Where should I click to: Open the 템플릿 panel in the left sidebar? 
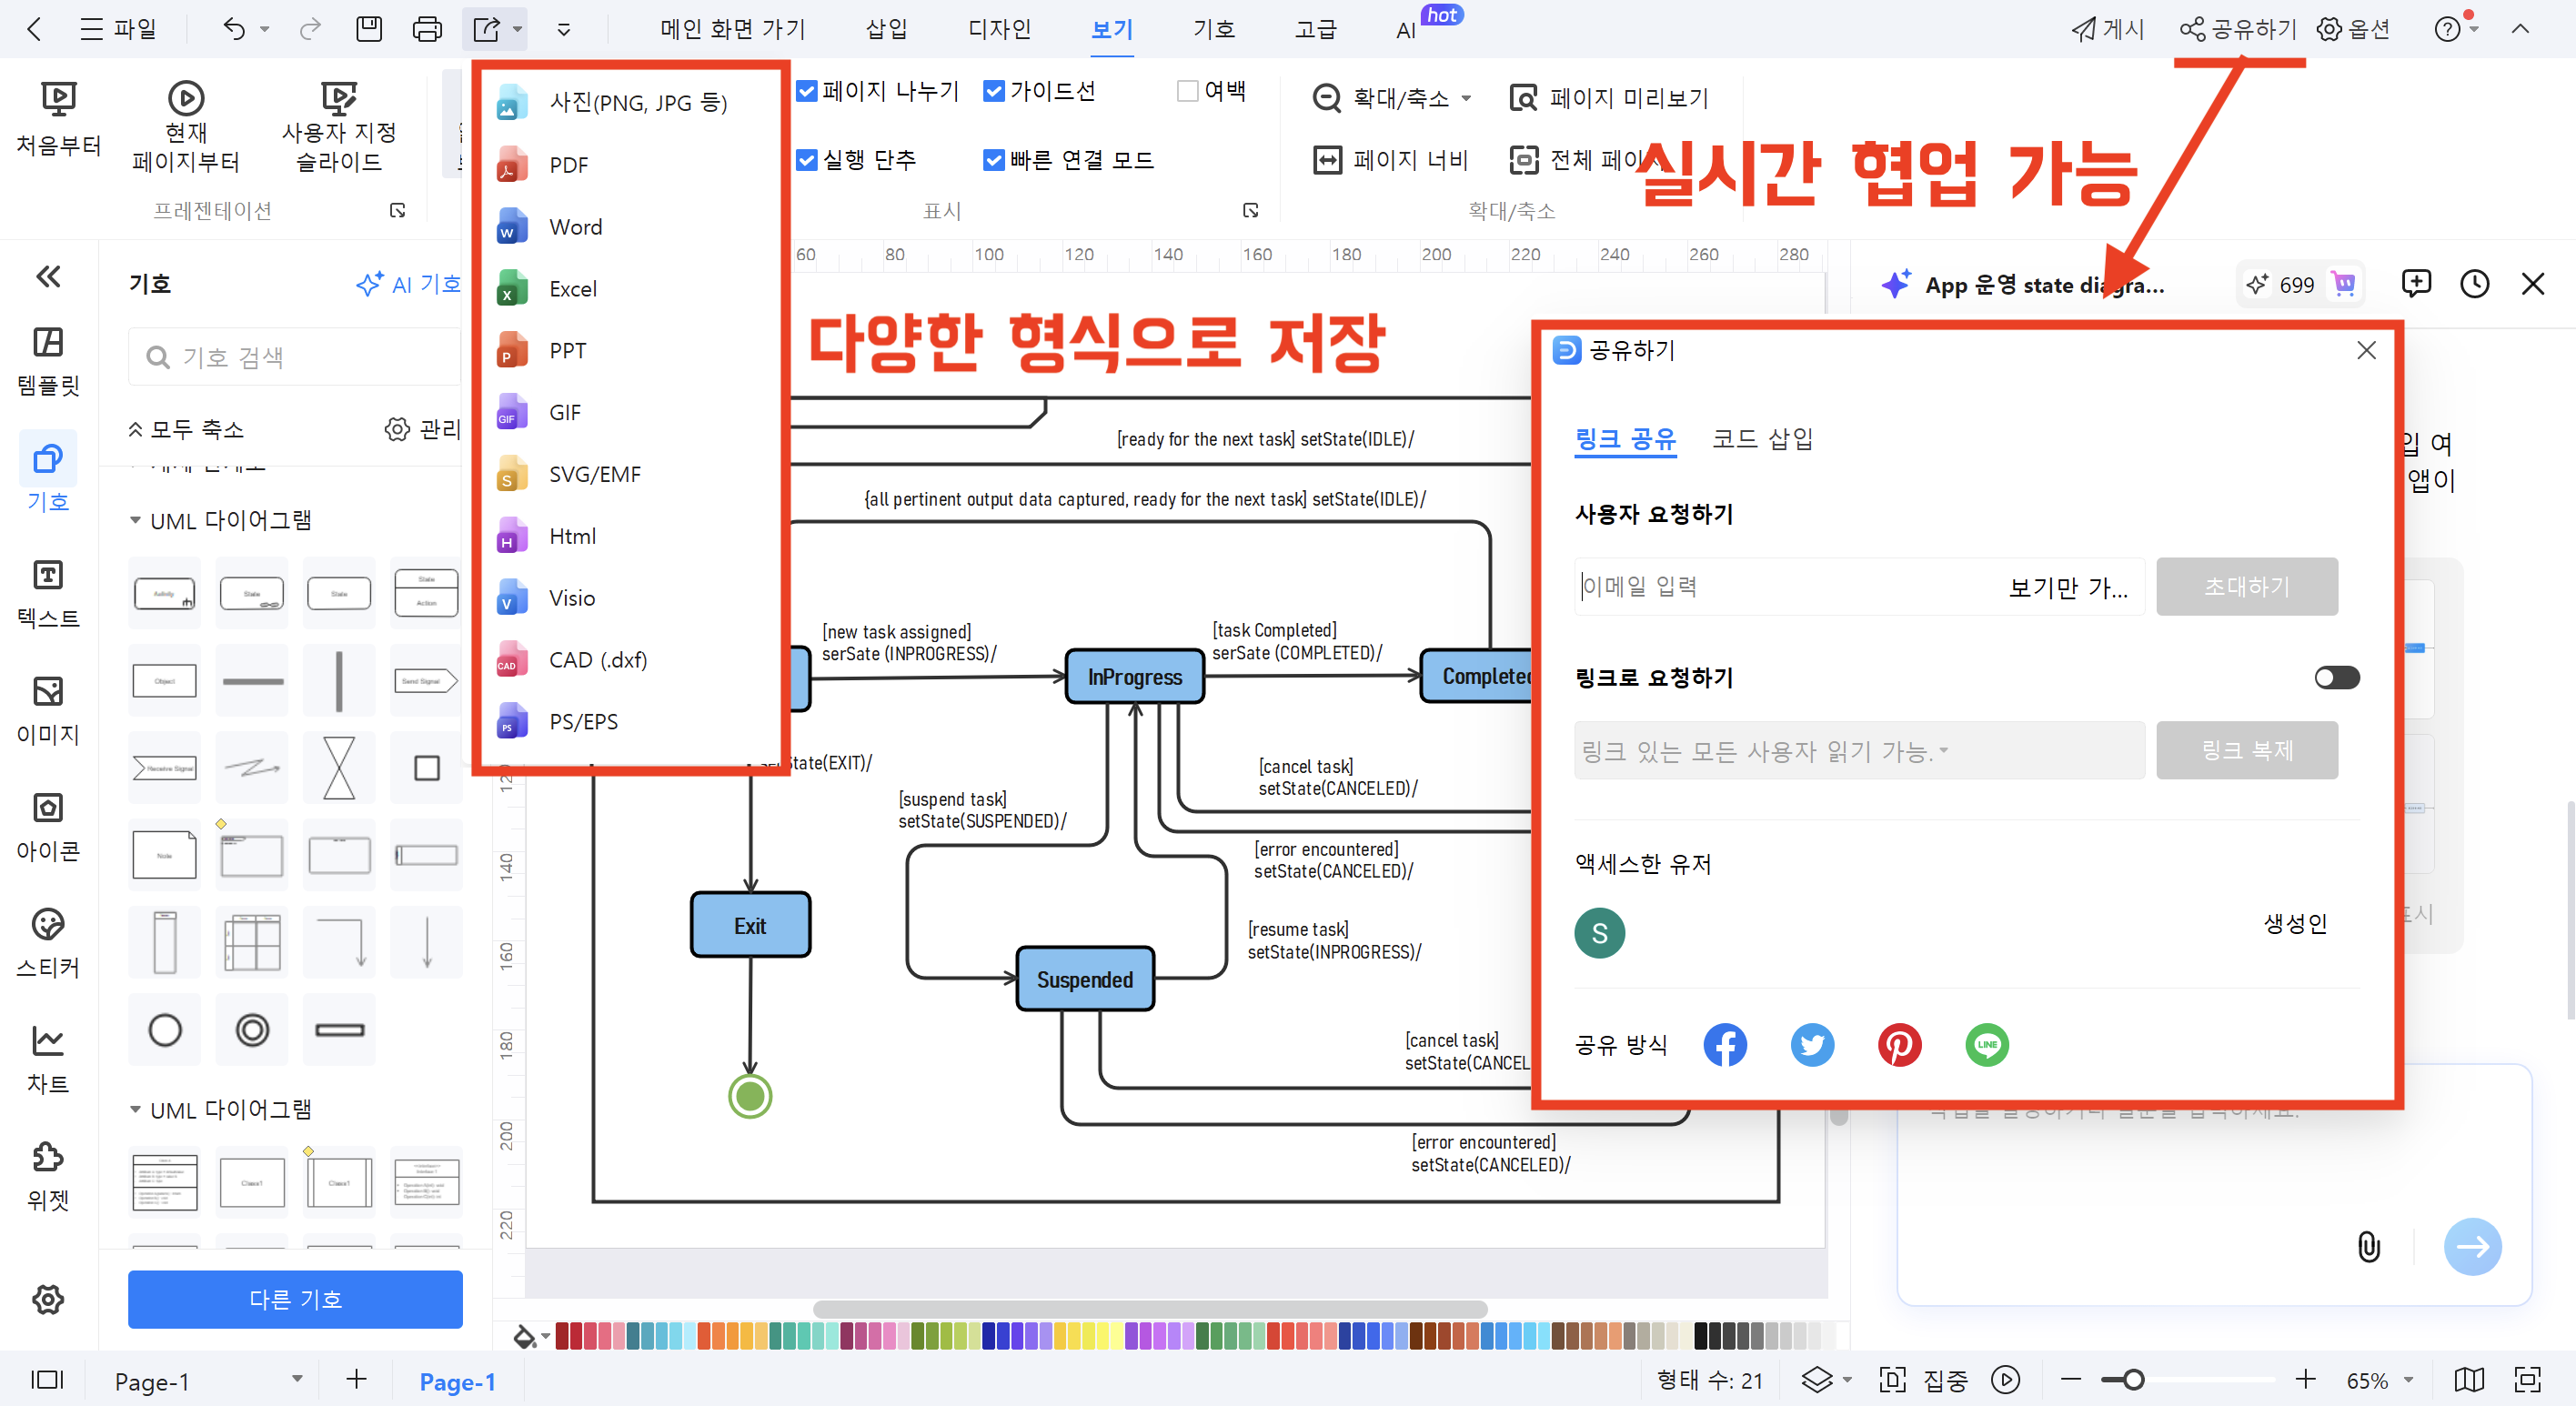[47, 362]
